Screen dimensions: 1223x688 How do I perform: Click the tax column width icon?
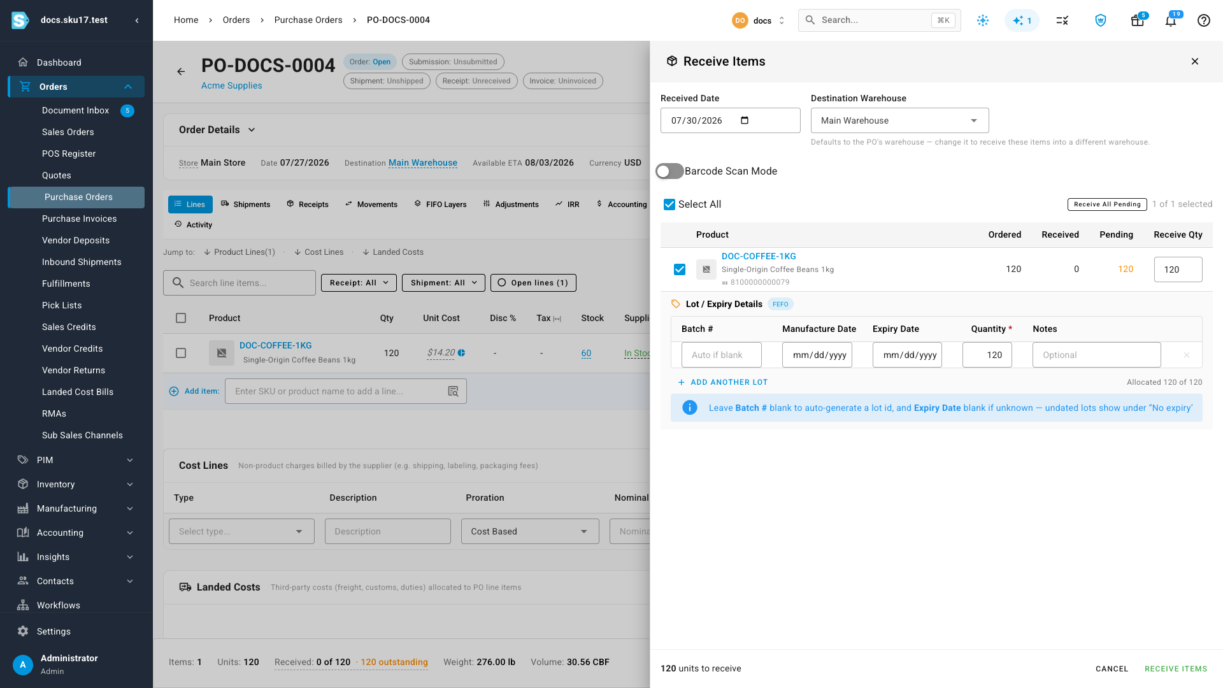pos(557,319)
